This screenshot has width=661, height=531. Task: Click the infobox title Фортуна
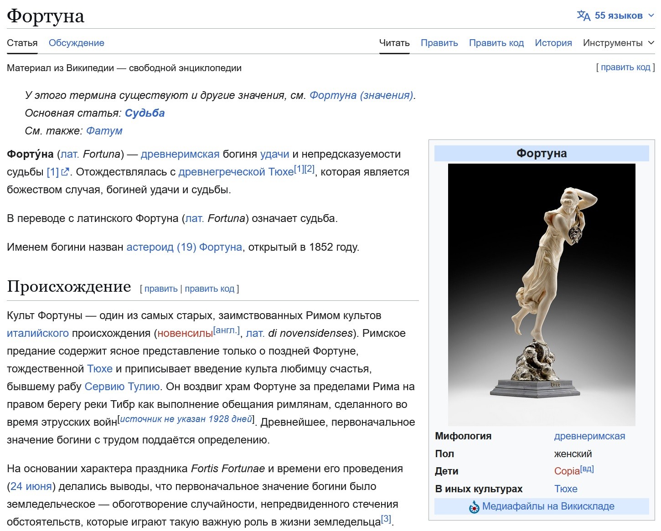pyautogui.click(x=542, y=154)
